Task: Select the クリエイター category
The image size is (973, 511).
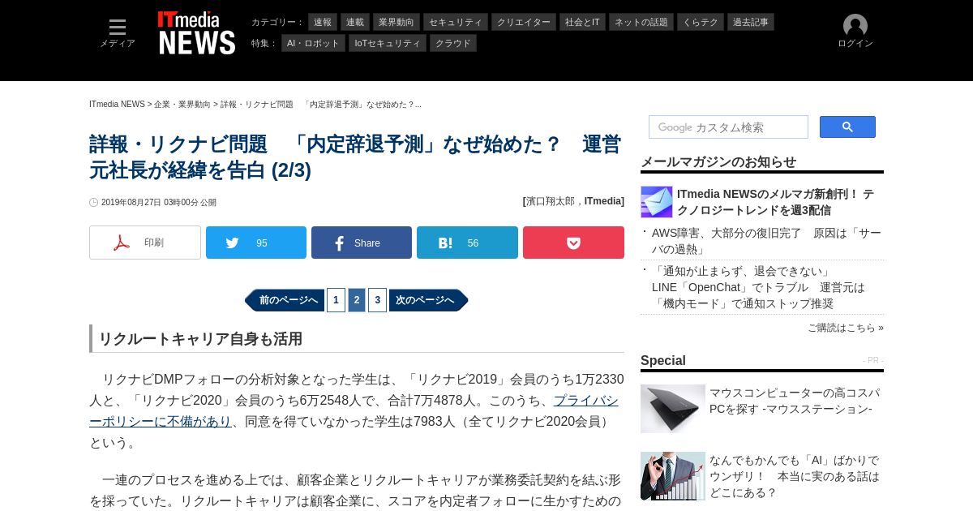Action: (524, 22)
